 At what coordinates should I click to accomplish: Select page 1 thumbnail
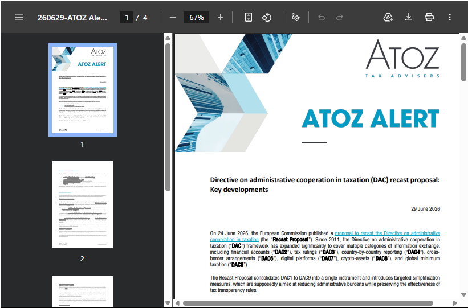(83, 90)
